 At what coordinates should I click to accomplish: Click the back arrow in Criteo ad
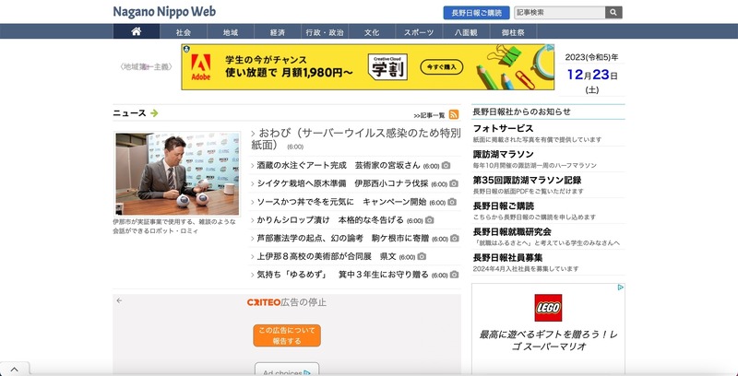click(x=119, y=300)
